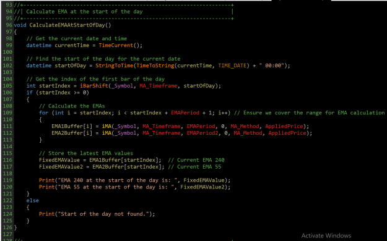The width and height of the screenshot is (387, 241).
Task: Click comment 'Calculate the EMAs' on line 108
Action: [x=72, y=106]
